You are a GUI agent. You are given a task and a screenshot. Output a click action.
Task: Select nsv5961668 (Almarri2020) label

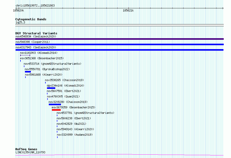pos(44,75)
